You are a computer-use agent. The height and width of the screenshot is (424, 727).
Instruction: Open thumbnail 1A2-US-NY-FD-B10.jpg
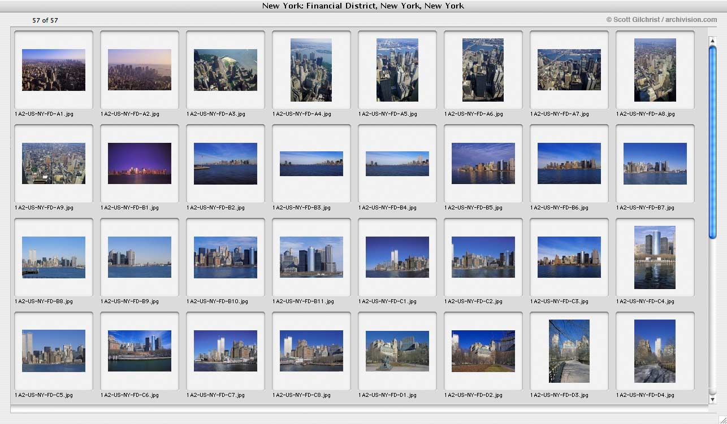226,257
